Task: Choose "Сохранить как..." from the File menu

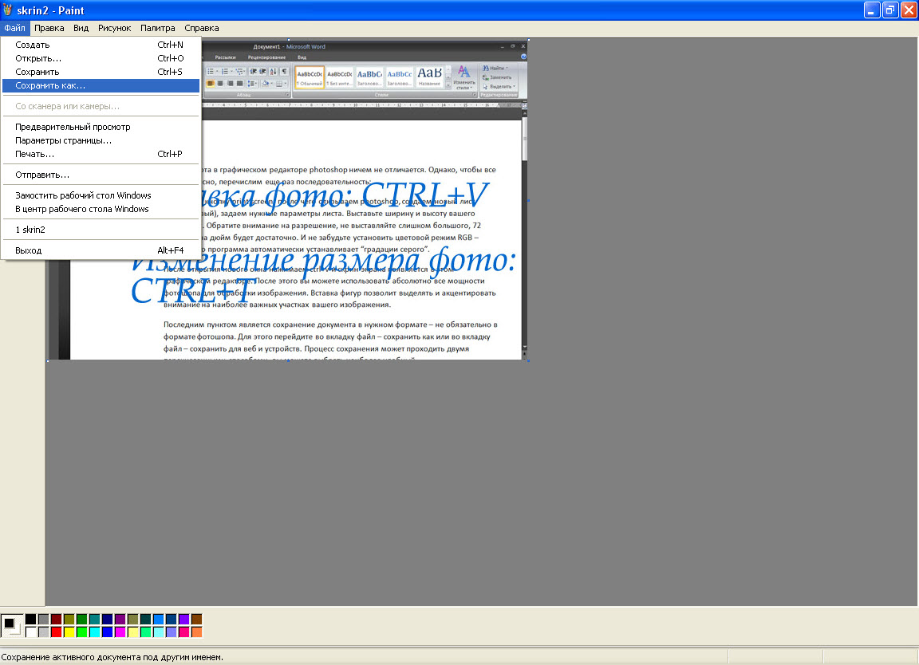Action: point(50,85)
